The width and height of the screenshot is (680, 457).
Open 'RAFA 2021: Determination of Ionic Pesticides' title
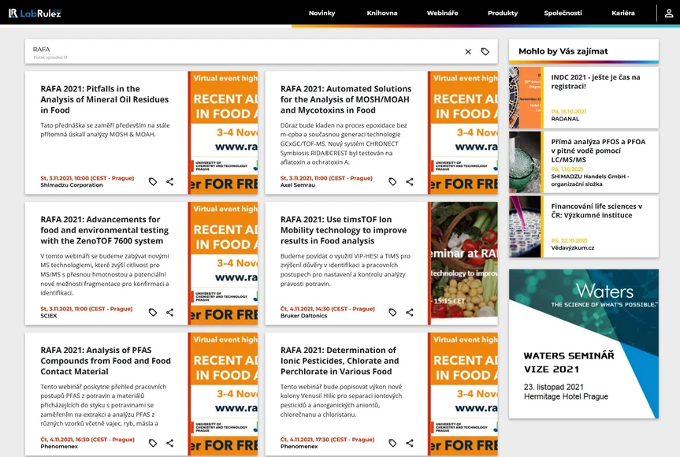340,361
